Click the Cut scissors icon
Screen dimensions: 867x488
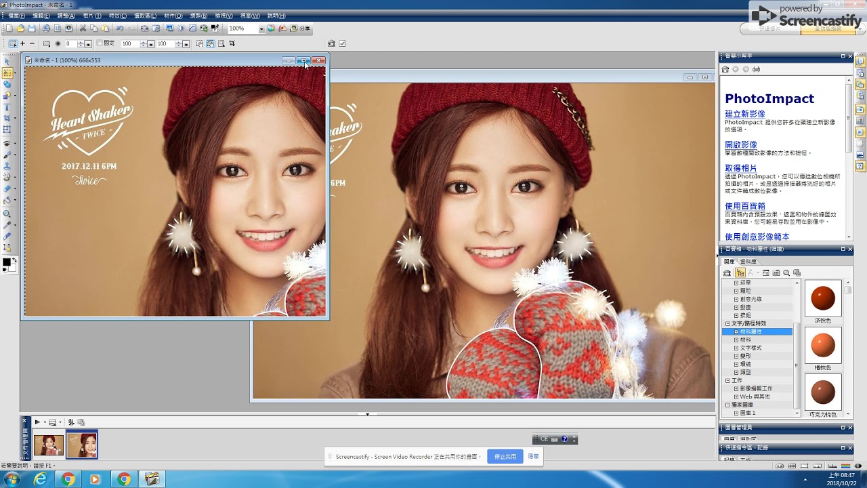point(83,28)
